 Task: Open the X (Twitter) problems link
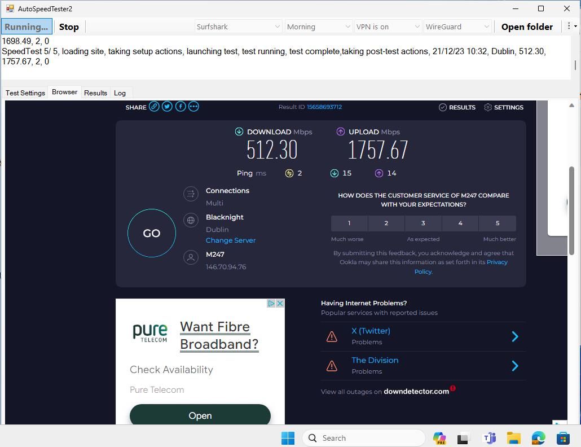pyautogui.click(x=371, y=331)
